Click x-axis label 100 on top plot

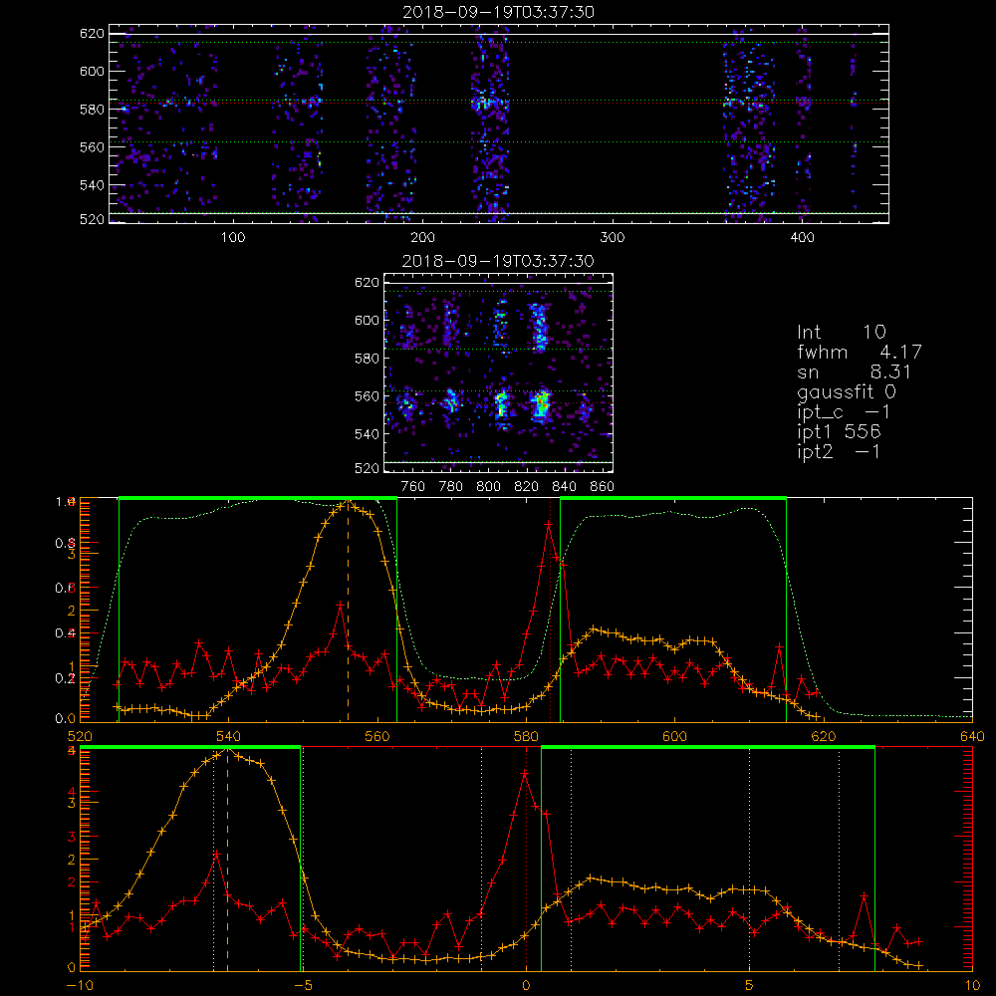coord(233,238)
